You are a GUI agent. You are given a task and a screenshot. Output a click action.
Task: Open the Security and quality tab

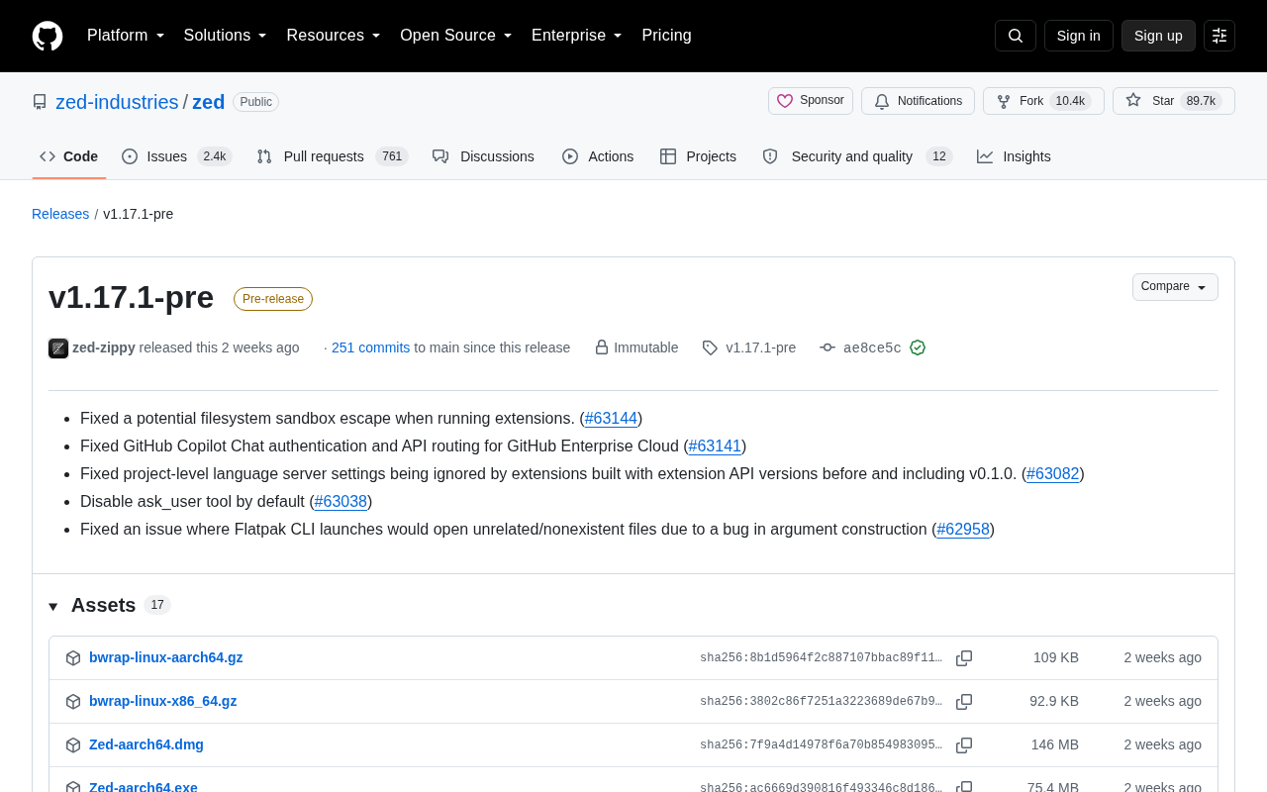pos(857,156)
